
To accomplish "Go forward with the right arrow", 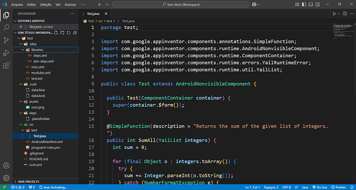I will [107, 5].
